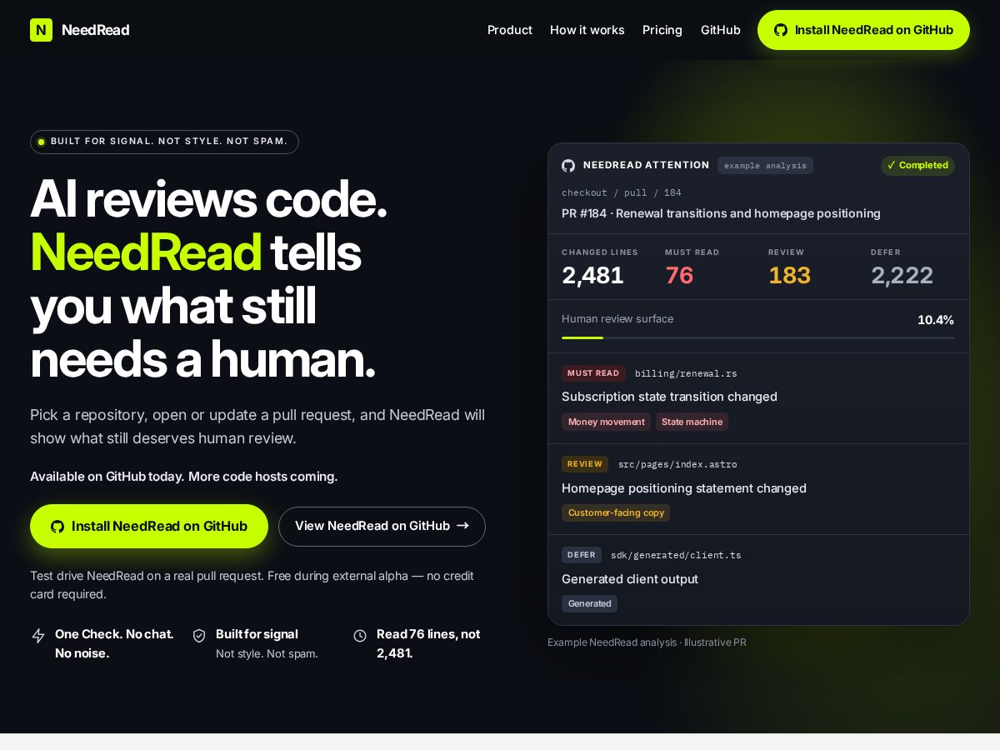Click the Human review surface progress bar
Viewport: 1000px width, 750px height.
758,337
